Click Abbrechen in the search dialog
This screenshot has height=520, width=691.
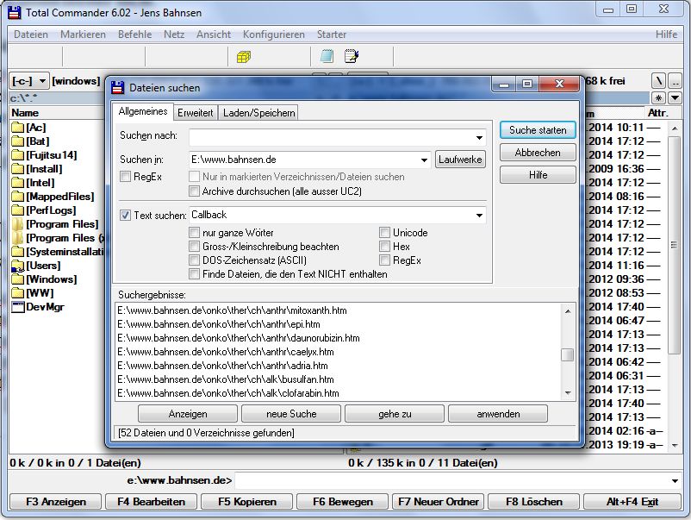(538, 153)
